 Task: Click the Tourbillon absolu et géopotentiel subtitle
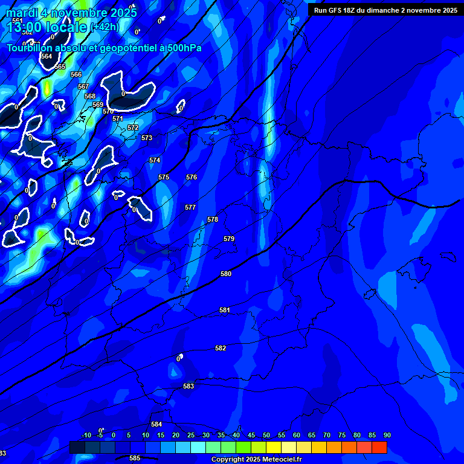[104, 48]
